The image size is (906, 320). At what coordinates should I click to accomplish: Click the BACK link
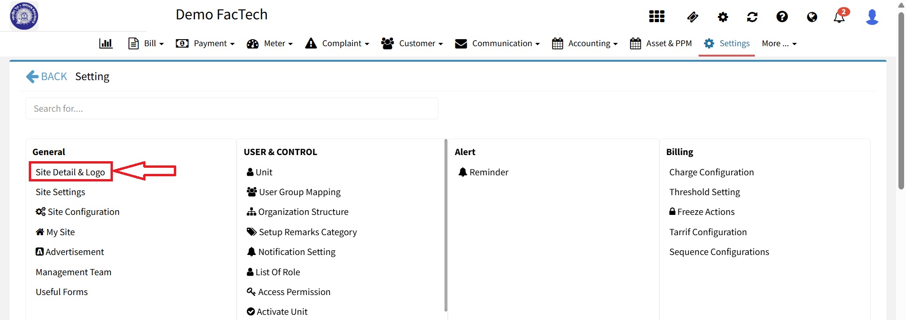[47, 76]
